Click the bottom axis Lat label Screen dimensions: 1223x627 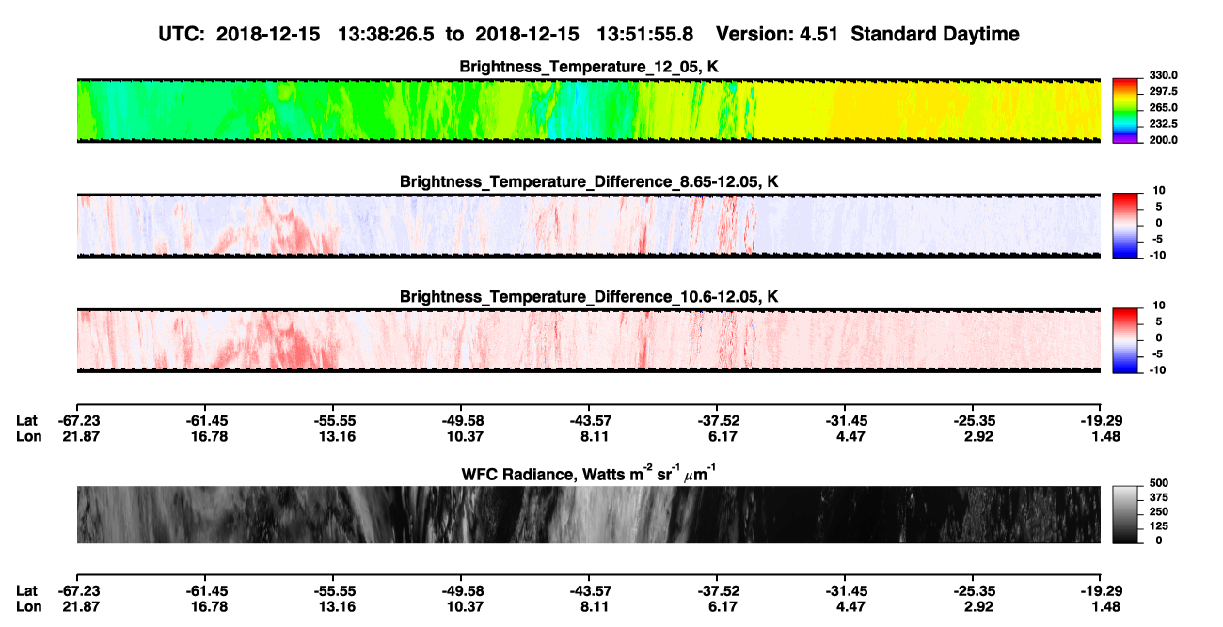click(26, 590)
